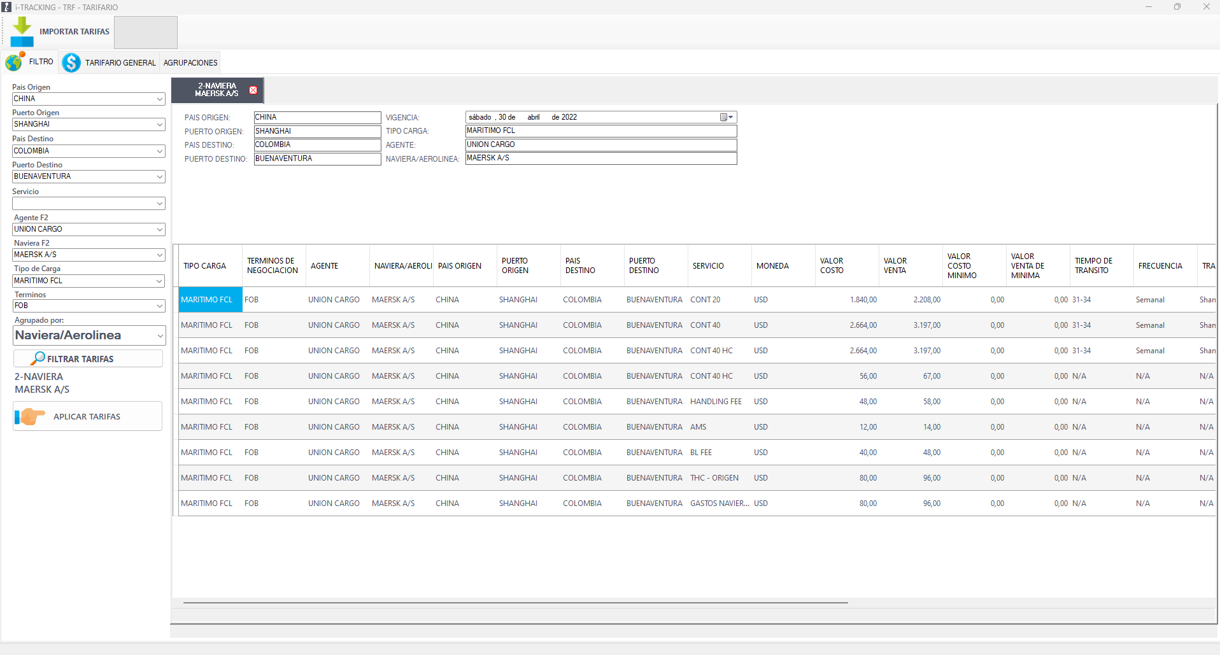The image size is (1220, 655).
Task: Click the globe Filtro icon
Action: (14, 62)
